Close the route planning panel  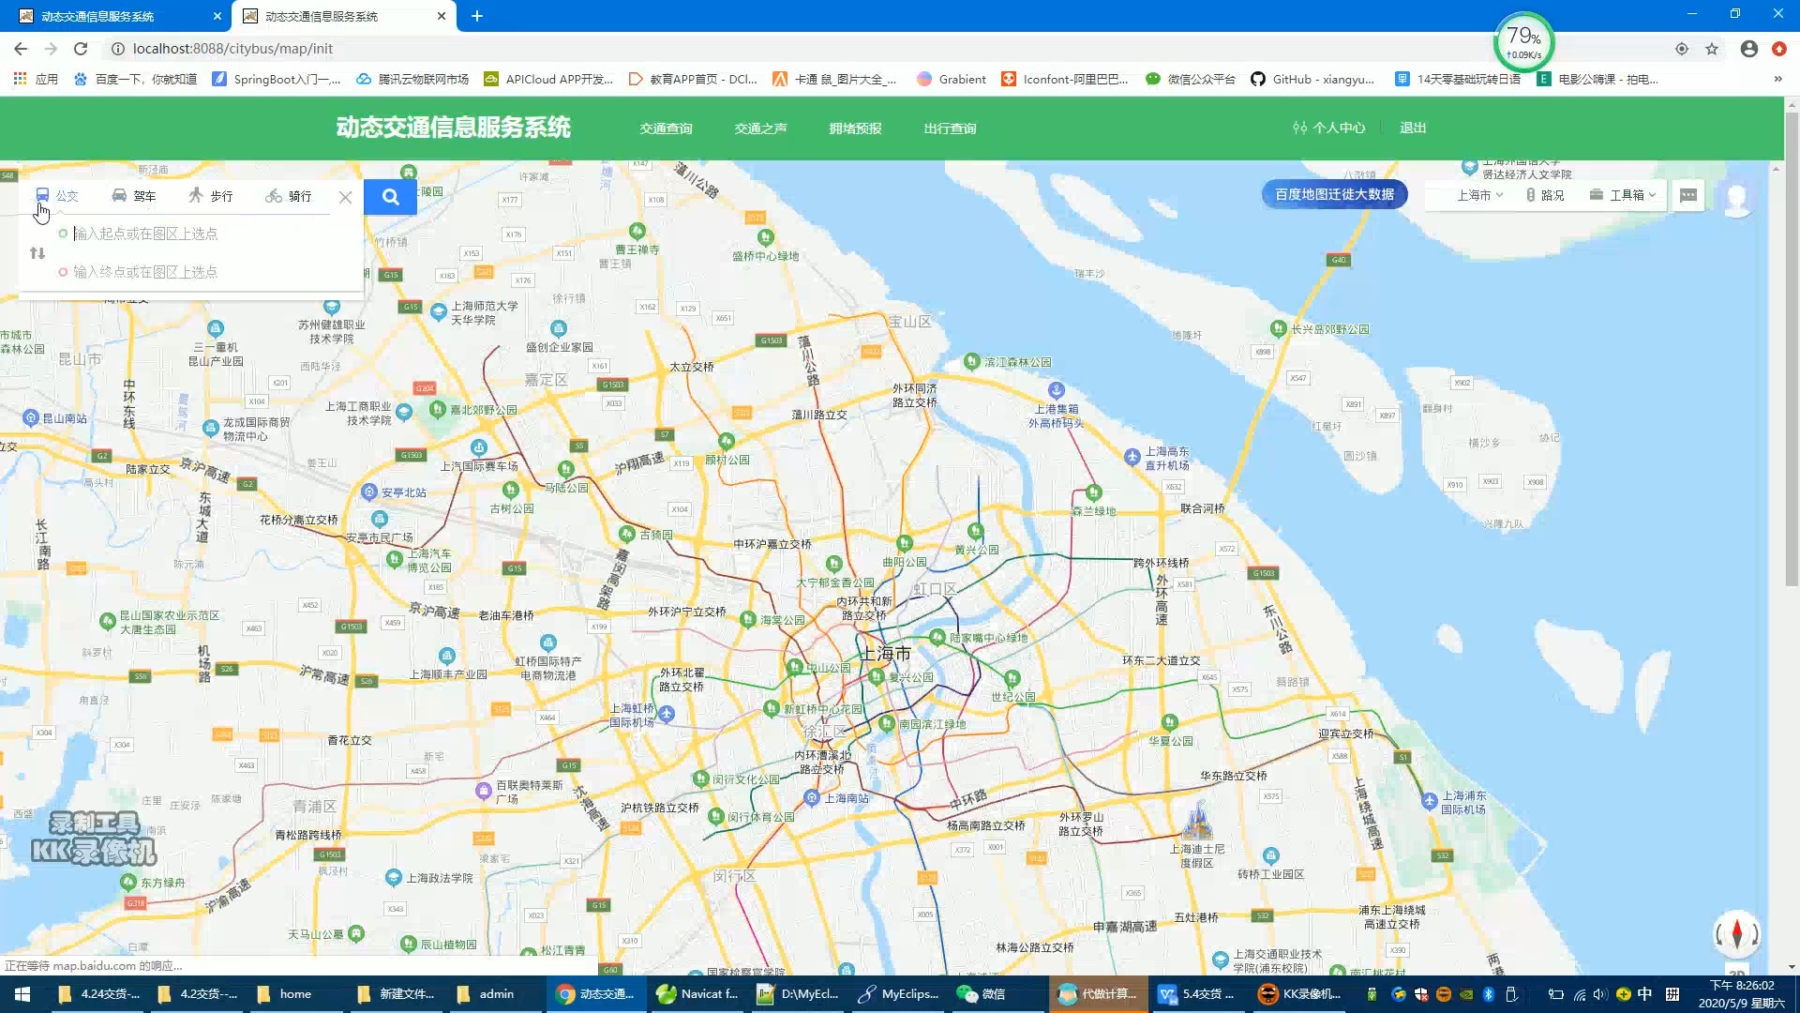pyautogui.click(x=346, y=197)
